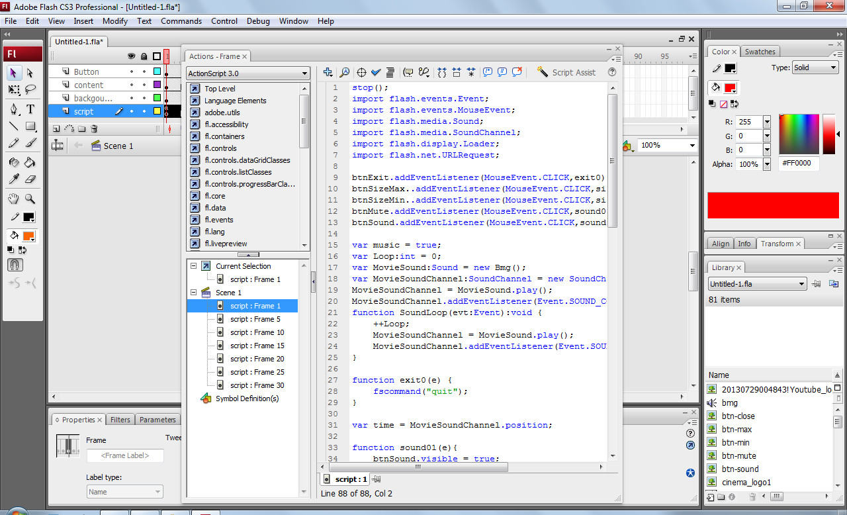Viewport: 847px width, 515px height.
Task: Choose the Paint Bucket tool
Action: click(30, 162)
